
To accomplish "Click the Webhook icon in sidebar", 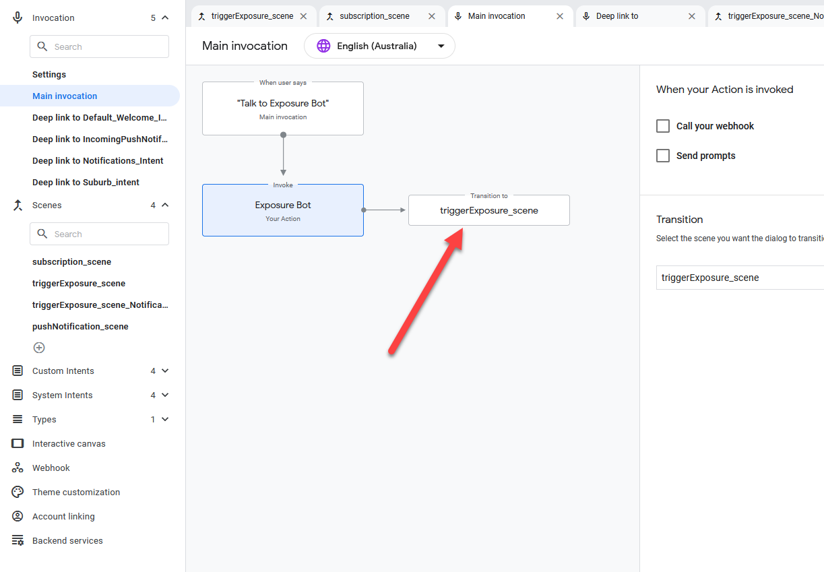I will [x=18, y=468].
